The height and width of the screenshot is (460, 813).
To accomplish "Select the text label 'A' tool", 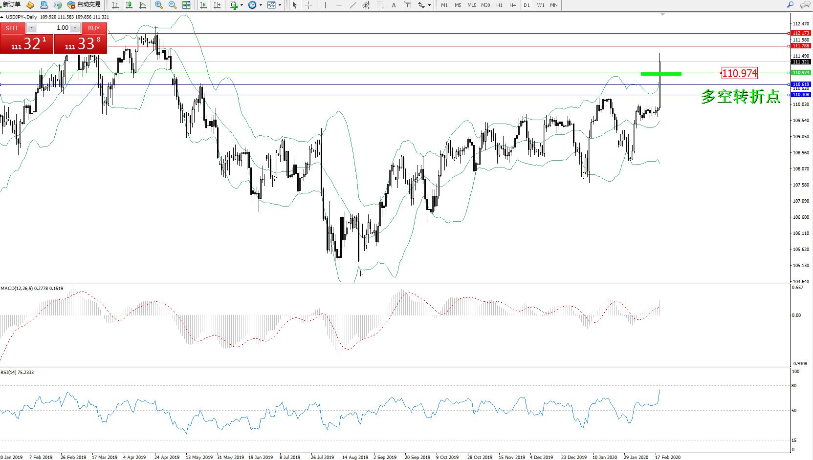I will (x=394, y=5).
